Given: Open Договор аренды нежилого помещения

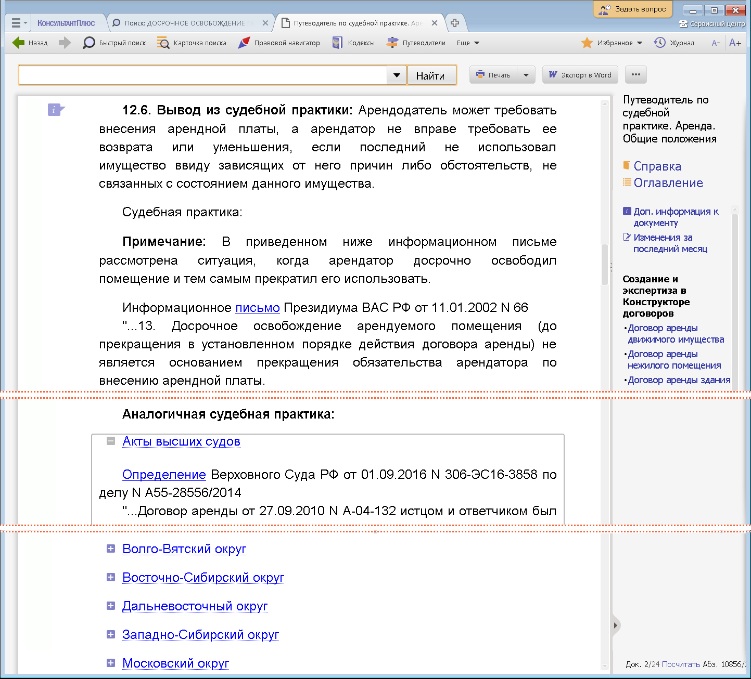Looking at the screenshot, I should tap(674, 360).
